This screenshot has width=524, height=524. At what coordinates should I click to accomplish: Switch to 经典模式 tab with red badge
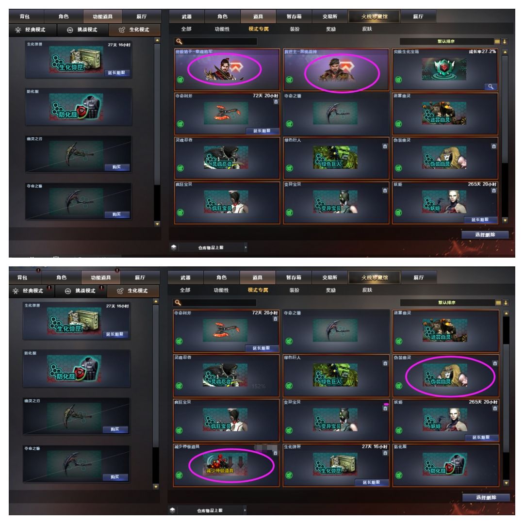click(33, 291)
